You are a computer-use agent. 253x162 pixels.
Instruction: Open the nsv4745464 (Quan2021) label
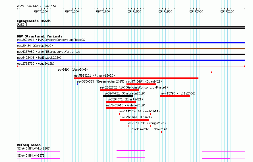[144, 81]
